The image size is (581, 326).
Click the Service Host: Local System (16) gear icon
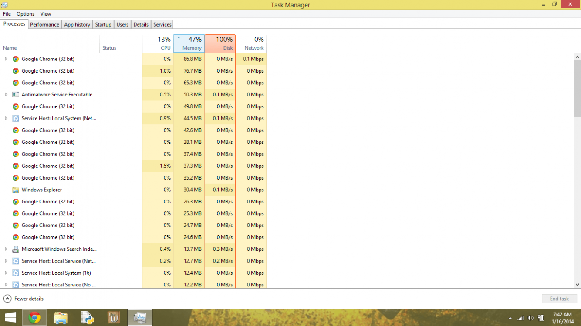16,273
